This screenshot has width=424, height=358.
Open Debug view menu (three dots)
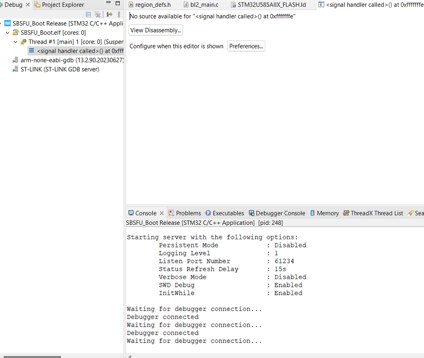point(119,14)
